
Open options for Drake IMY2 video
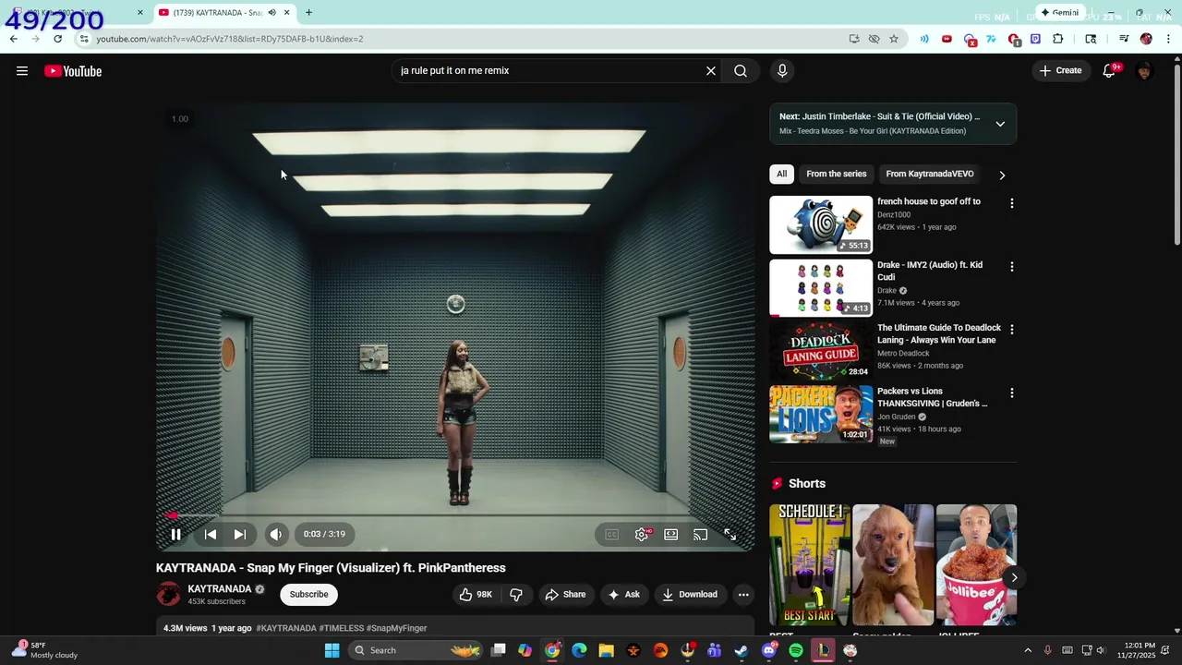point(1011,267)
